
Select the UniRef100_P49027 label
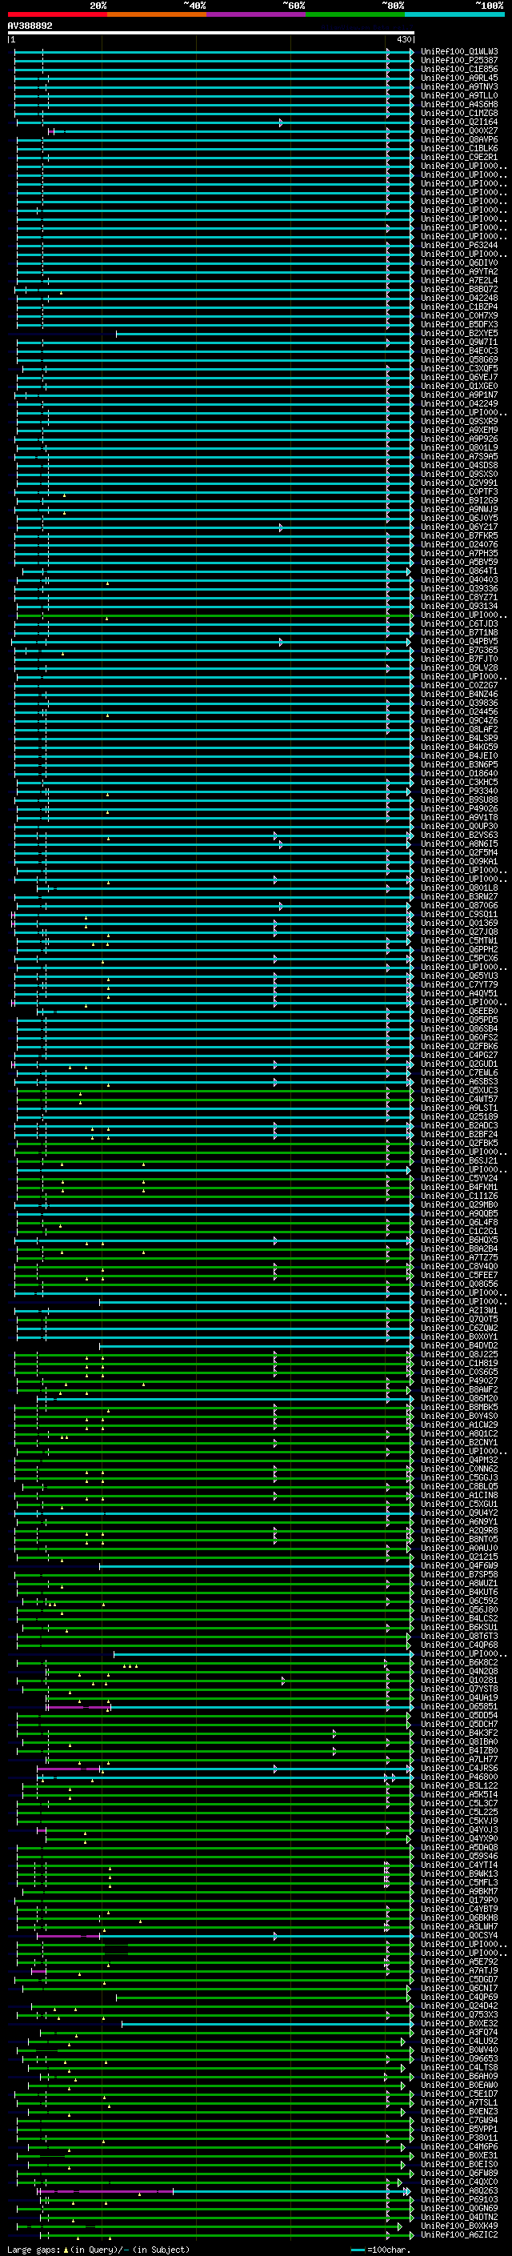pyautogui.click(x=458, y=1381)
